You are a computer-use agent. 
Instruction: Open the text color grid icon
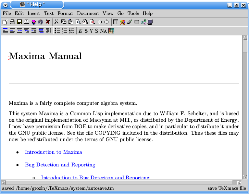pyautogui.click(x=111, y=31)
